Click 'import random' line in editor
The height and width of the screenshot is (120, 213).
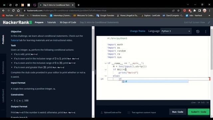pyautogui.click(x=116, y=51)
